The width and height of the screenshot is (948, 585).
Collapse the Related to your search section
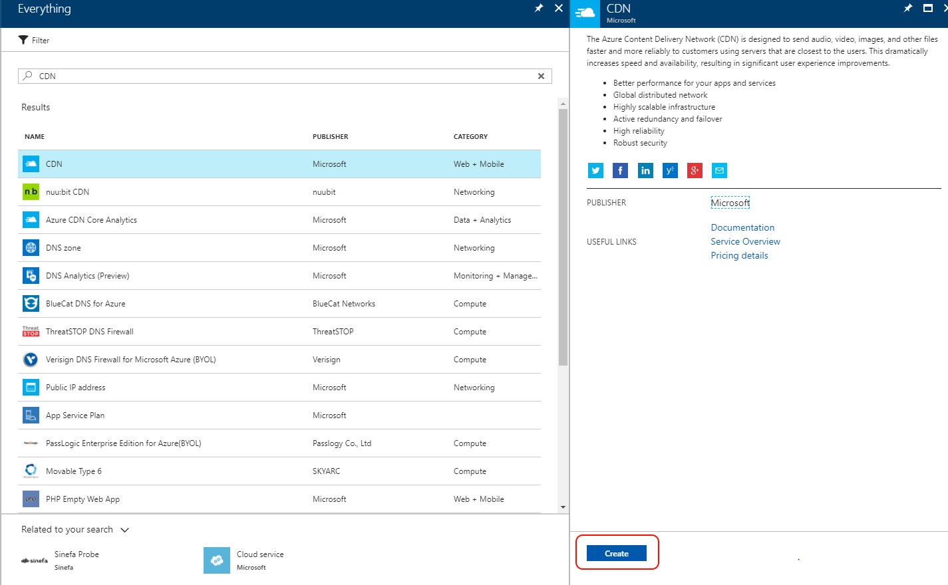[124, 530]
